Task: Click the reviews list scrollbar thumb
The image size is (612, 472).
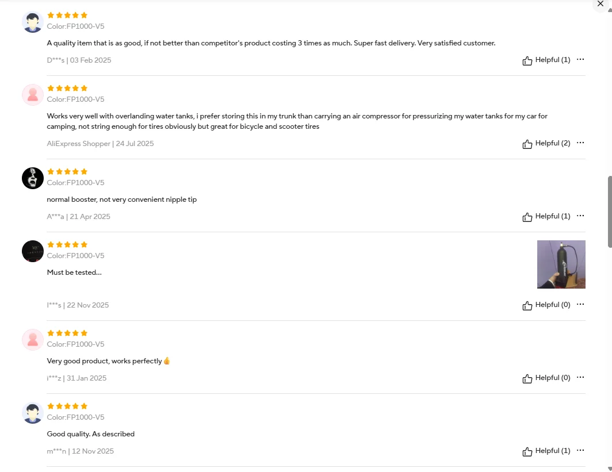Action: pyautogui.click(x=610, y=212)
